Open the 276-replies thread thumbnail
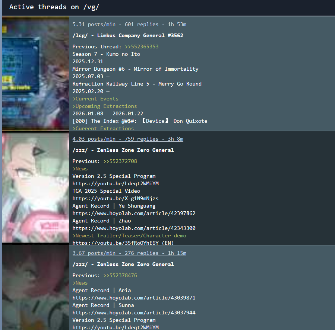335x330 pixels. pyautogui.click(x=35, y=288)
